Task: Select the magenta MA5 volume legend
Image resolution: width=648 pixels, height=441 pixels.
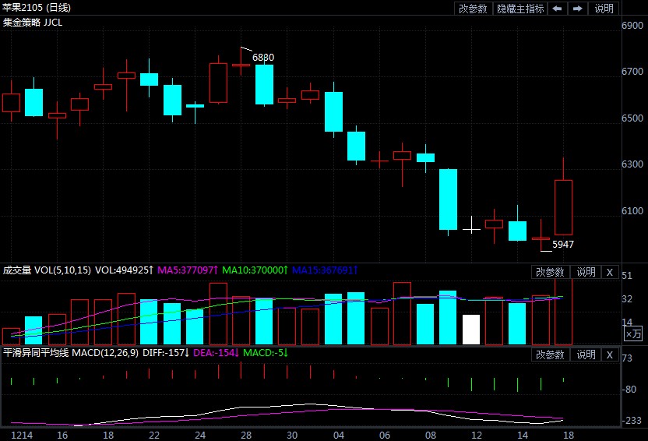Action: tap(188, 271)
